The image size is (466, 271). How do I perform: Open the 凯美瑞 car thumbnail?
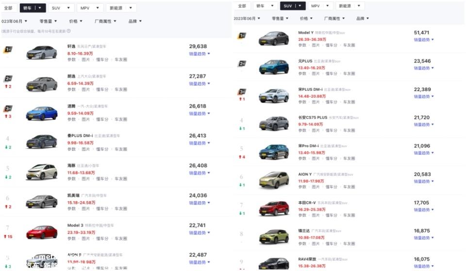coord(42,201)
